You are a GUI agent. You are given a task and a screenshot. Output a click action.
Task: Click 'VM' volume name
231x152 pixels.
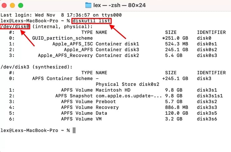tap(99, 119)
